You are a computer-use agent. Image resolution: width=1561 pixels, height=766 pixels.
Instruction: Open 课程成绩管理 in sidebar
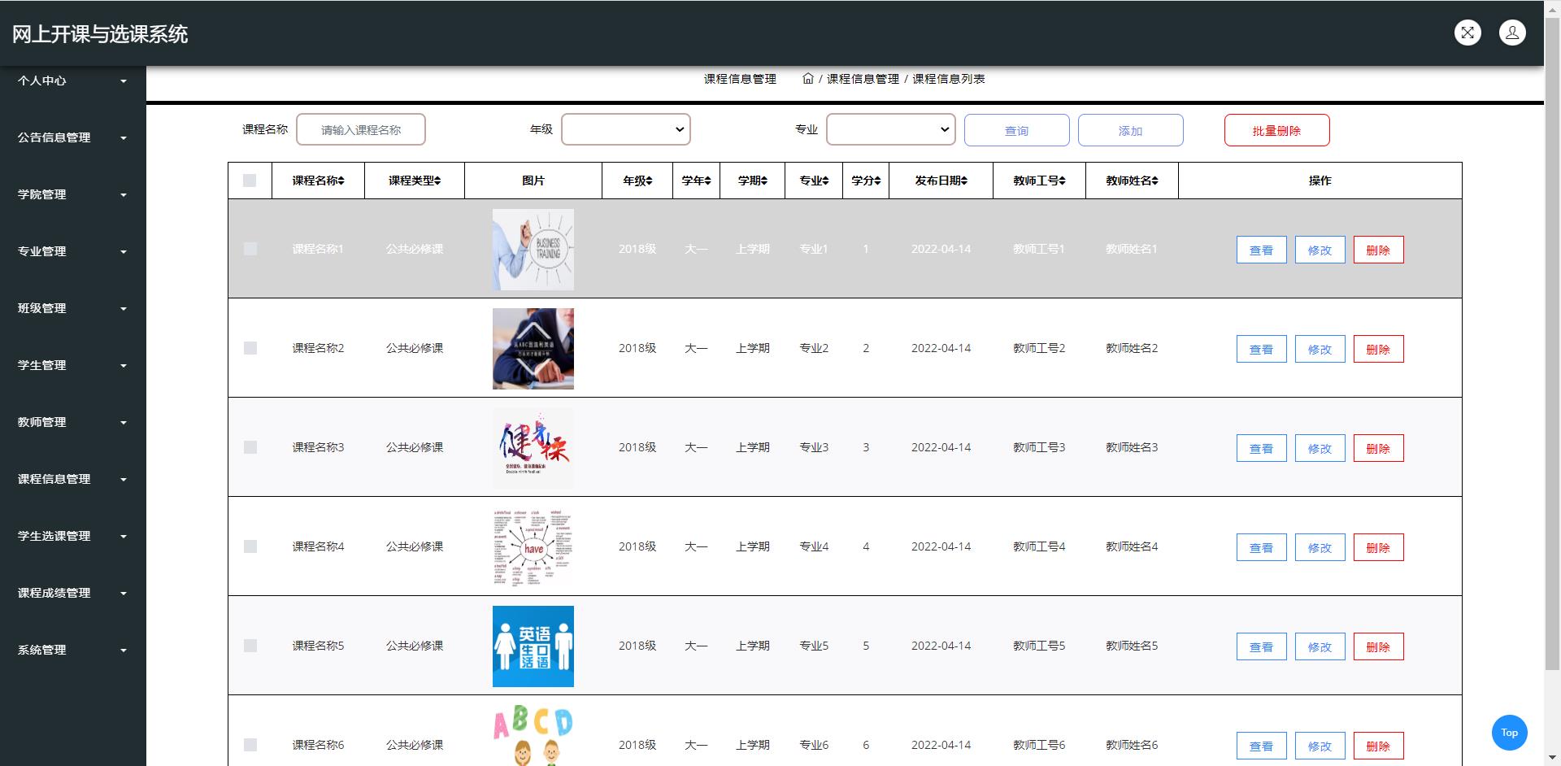click(72, 593)
